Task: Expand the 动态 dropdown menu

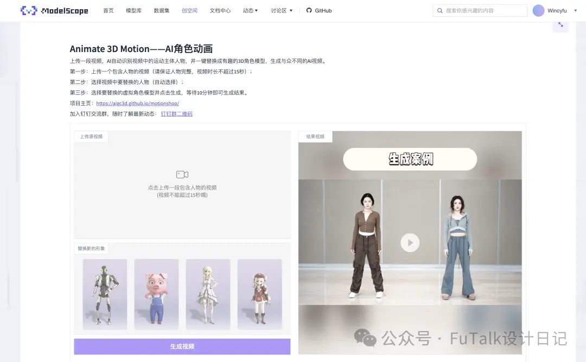Action: pyautogui.click(x=250, y=10)
